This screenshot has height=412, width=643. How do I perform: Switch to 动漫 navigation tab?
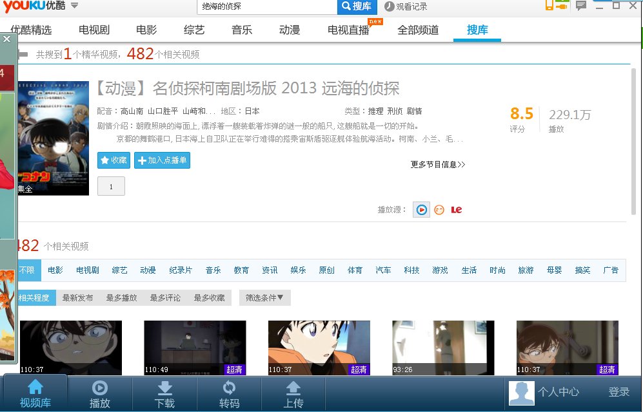tap(290, 30)
